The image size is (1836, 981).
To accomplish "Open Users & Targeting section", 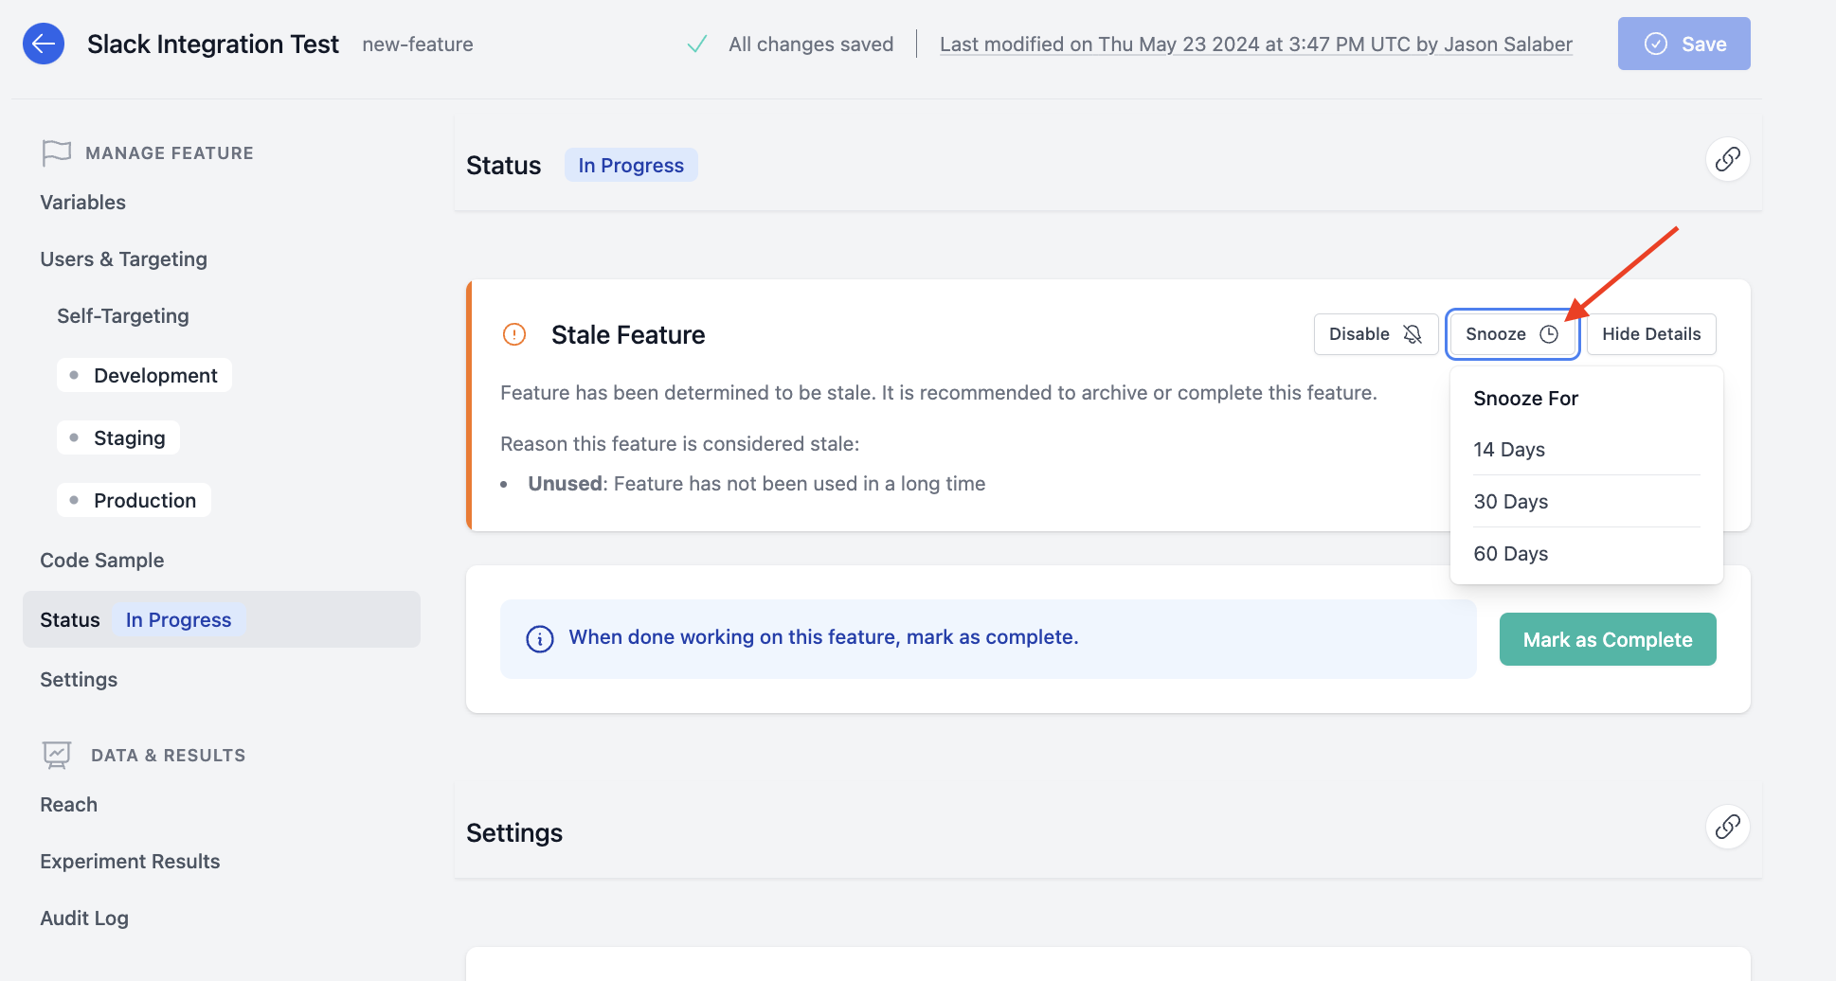I will (x=124, y=259).
